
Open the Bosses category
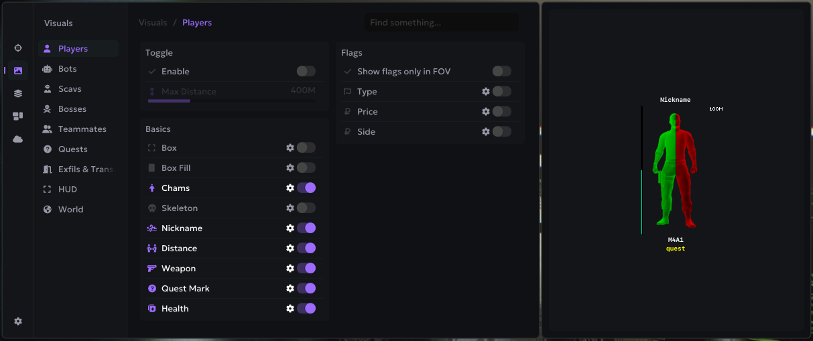click(x=72, y=109)
